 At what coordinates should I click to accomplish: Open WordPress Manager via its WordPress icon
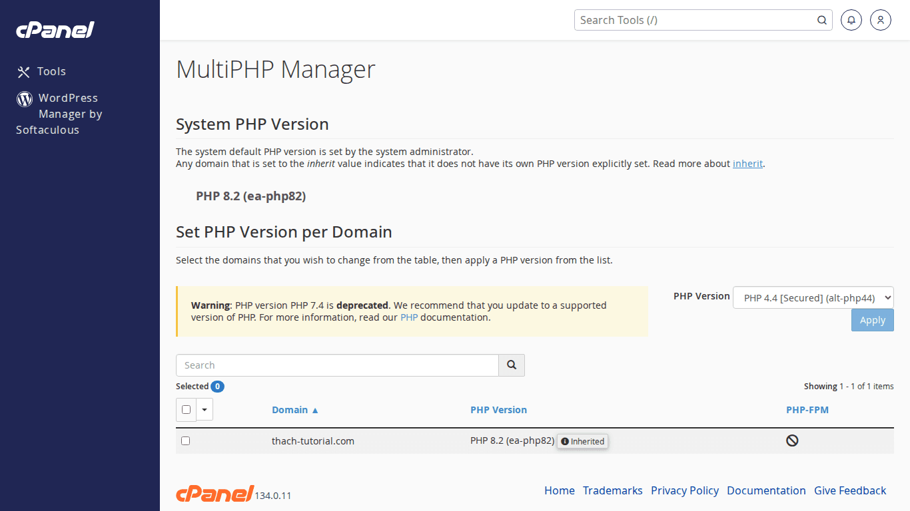point(24,98)
